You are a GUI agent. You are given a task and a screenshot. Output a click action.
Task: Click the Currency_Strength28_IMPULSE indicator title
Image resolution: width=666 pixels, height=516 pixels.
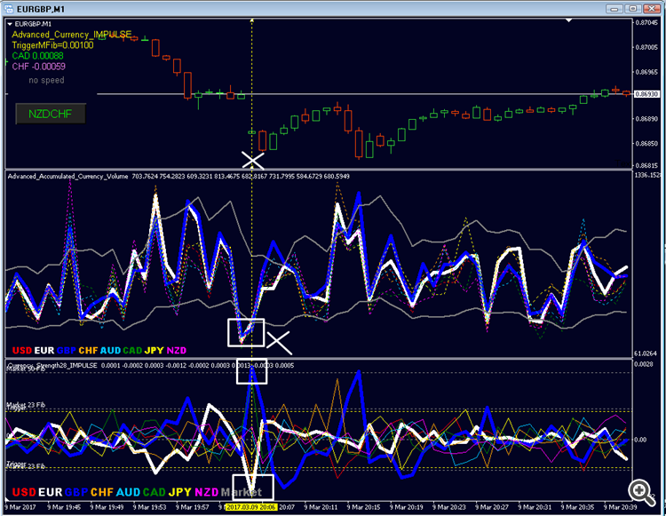[x=53, y=365]
